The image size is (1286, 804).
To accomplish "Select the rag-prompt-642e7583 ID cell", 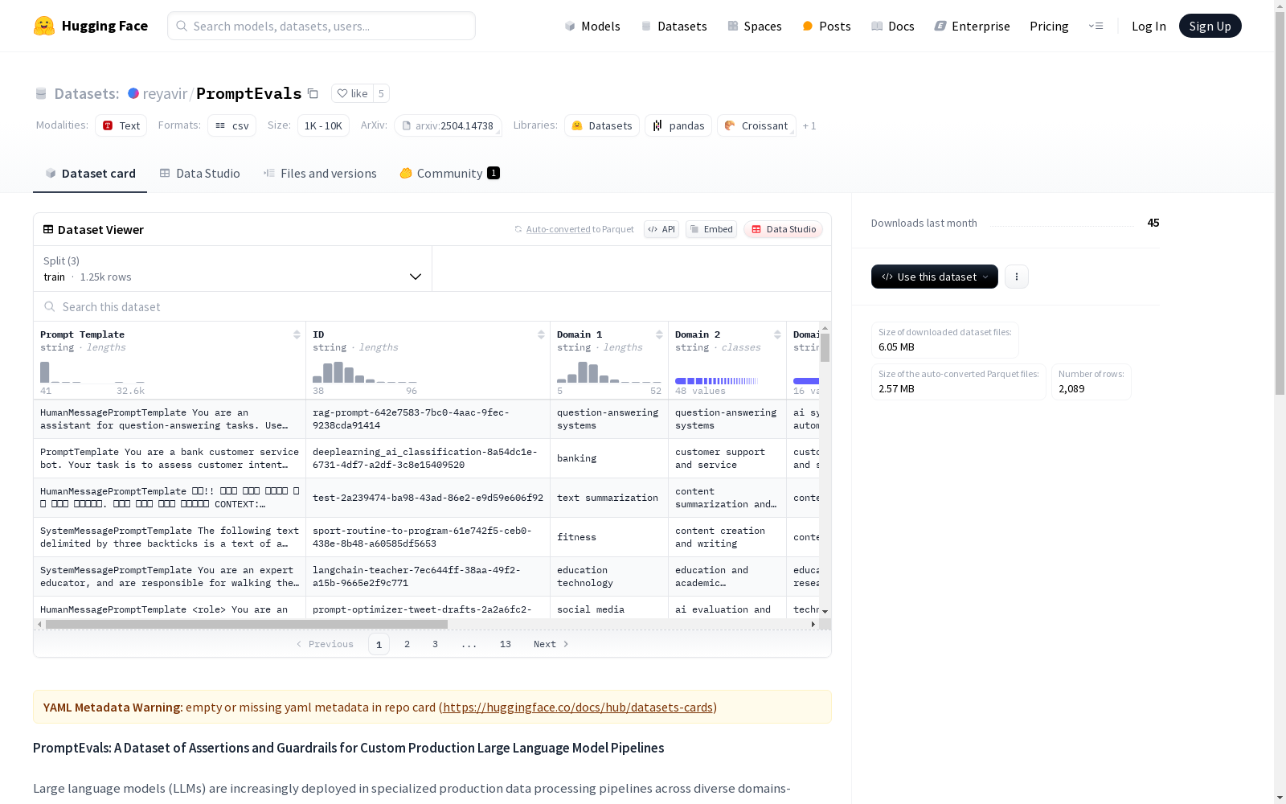I will [x=428, y=419].
